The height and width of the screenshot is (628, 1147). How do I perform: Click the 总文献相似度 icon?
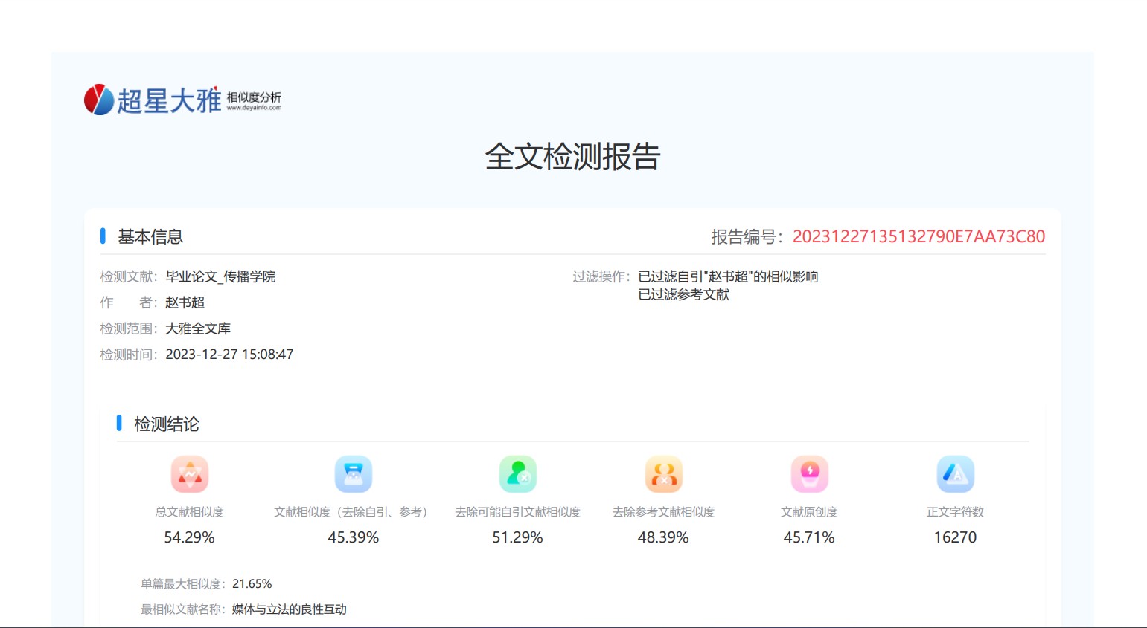click(190, 474)
